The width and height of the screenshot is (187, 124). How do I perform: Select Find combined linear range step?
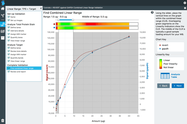22,68
